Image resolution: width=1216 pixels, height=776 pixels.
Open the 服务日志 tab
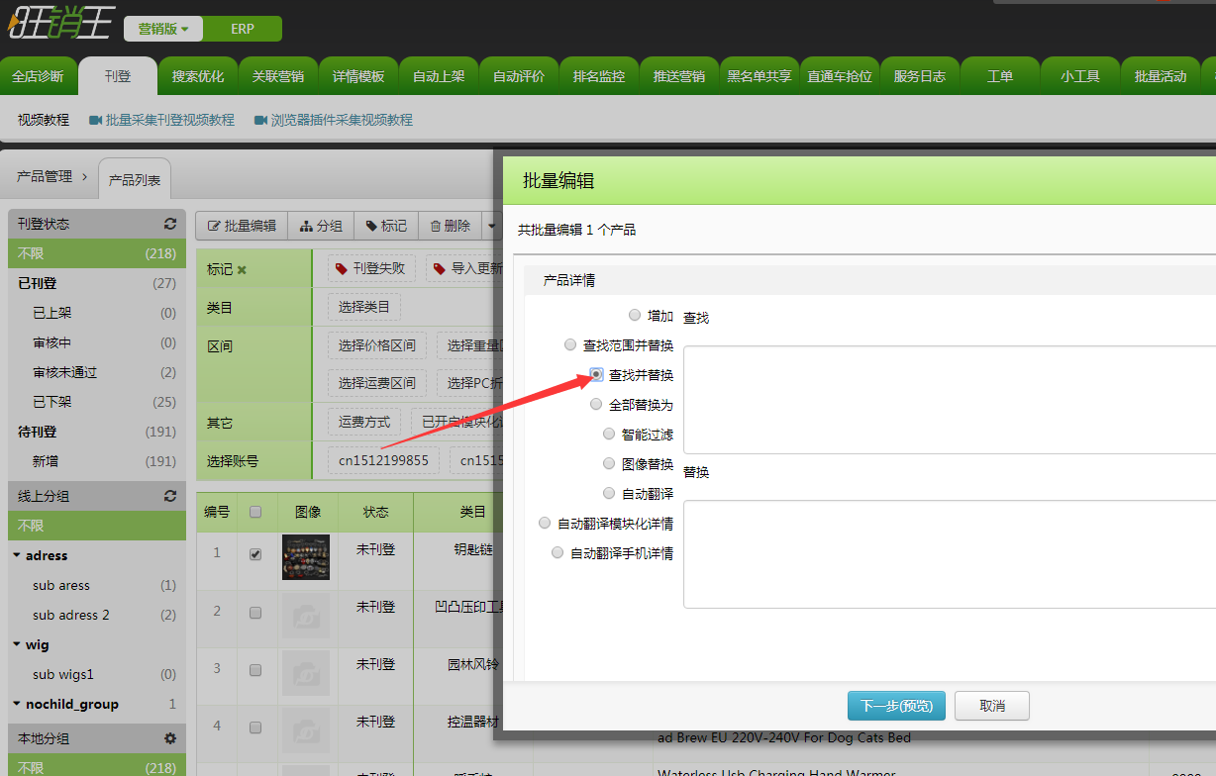(920, 76)
